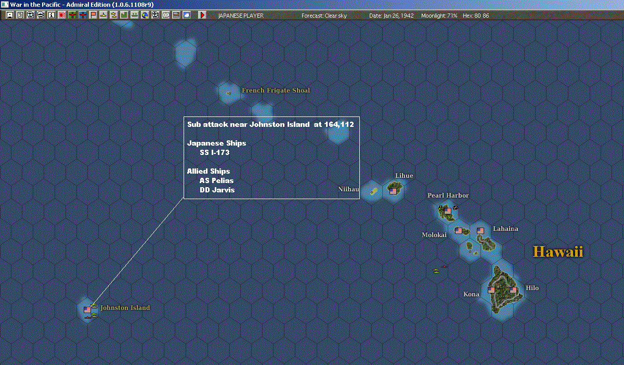
Task: Click the Hilo map label
Action: (x=532, y=288)
